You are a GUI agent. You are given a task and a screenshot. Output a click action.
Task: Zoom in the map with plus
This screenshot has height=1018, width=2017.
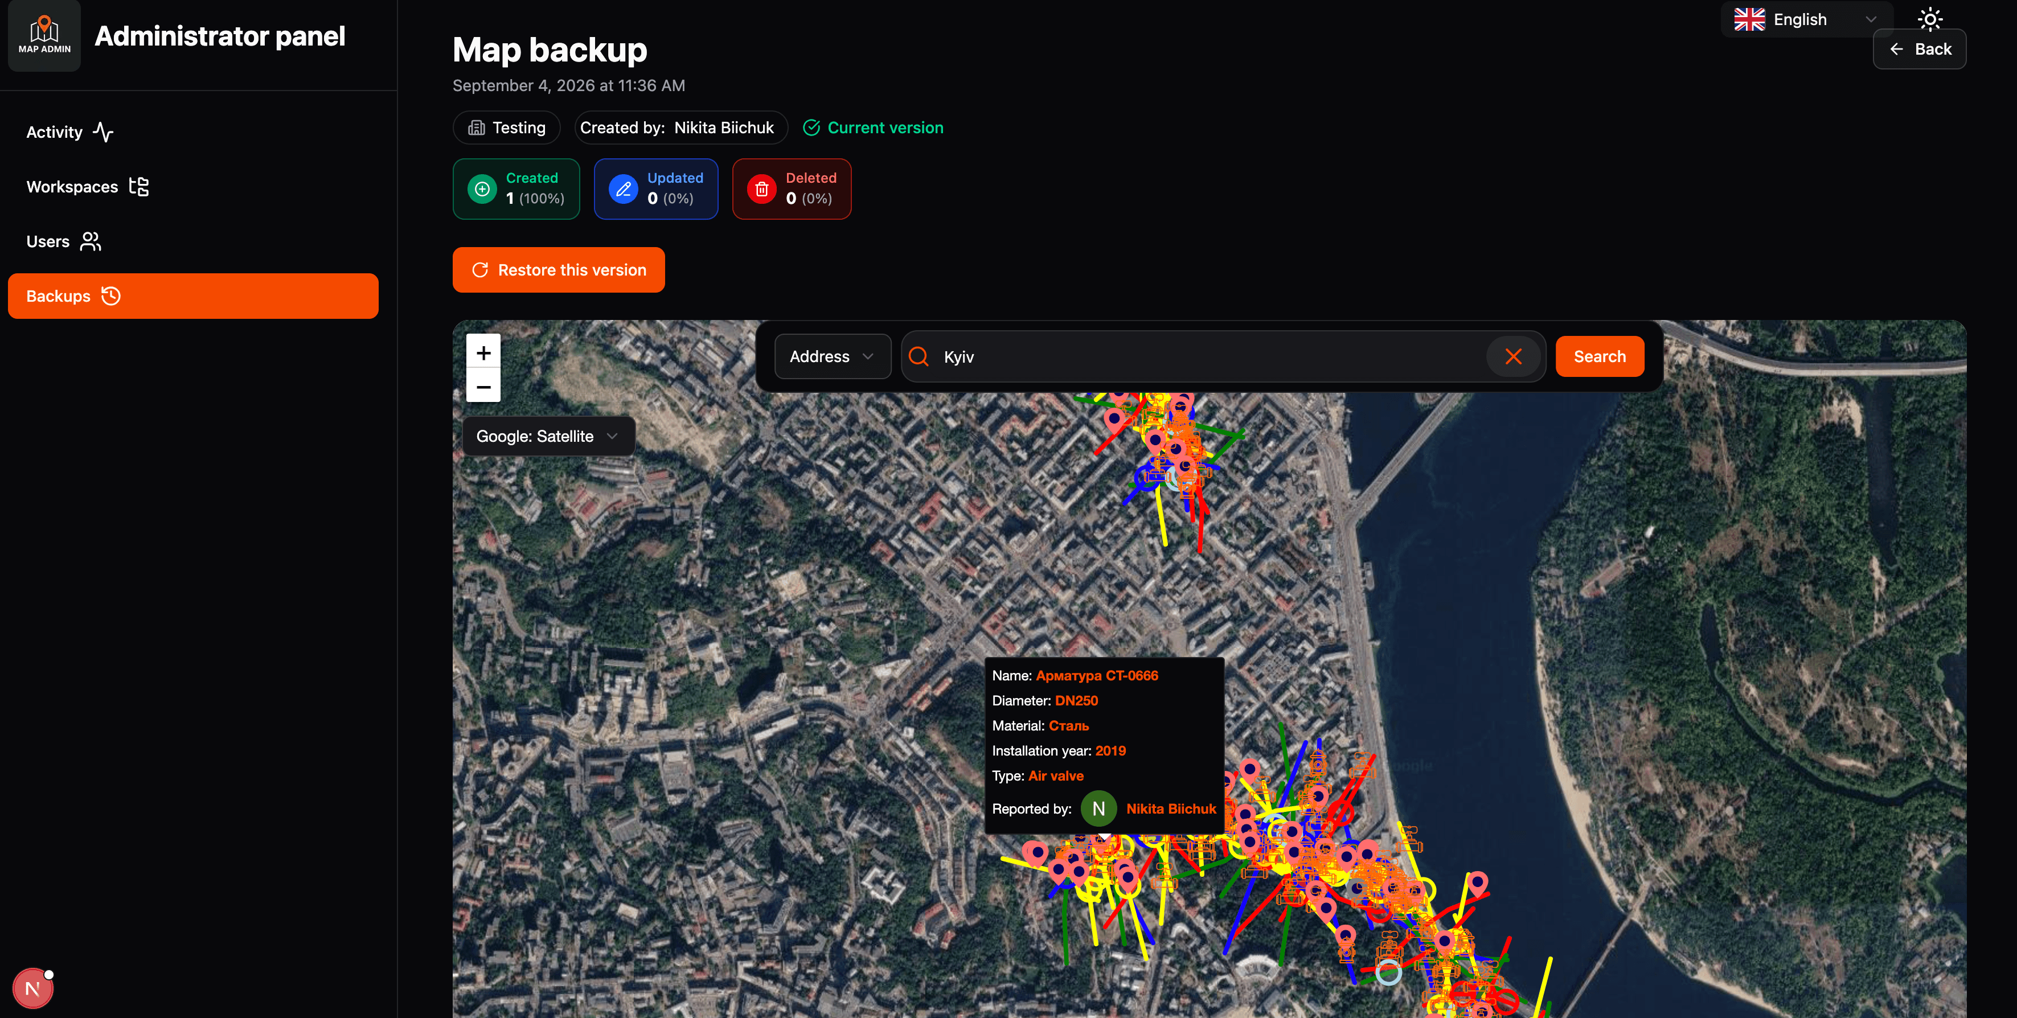pos(483,352)
